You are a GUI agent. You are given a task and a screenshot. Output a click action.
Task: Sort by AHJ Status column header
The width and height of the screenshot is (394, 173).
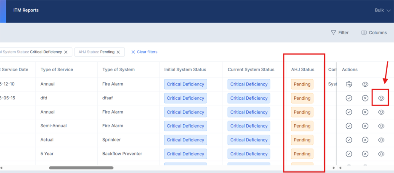(x=303, y=69)
